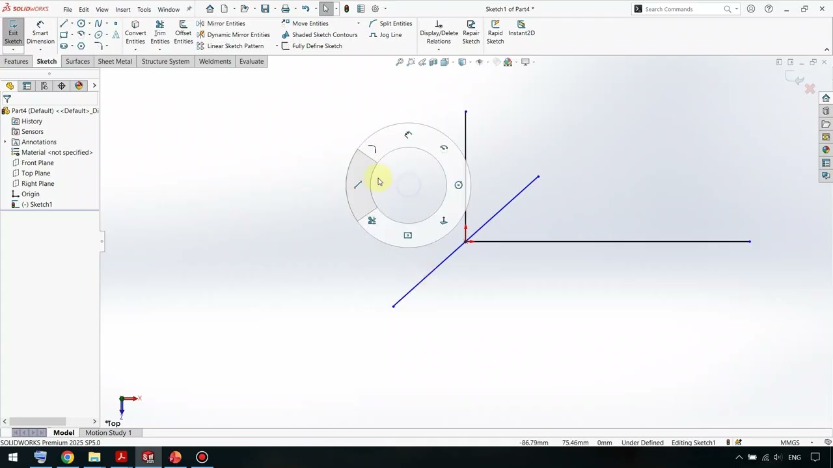Select the Circle gesture in the mouse gesture wheel
Viewport: 833px width, 468px height.
click(458, 185)
